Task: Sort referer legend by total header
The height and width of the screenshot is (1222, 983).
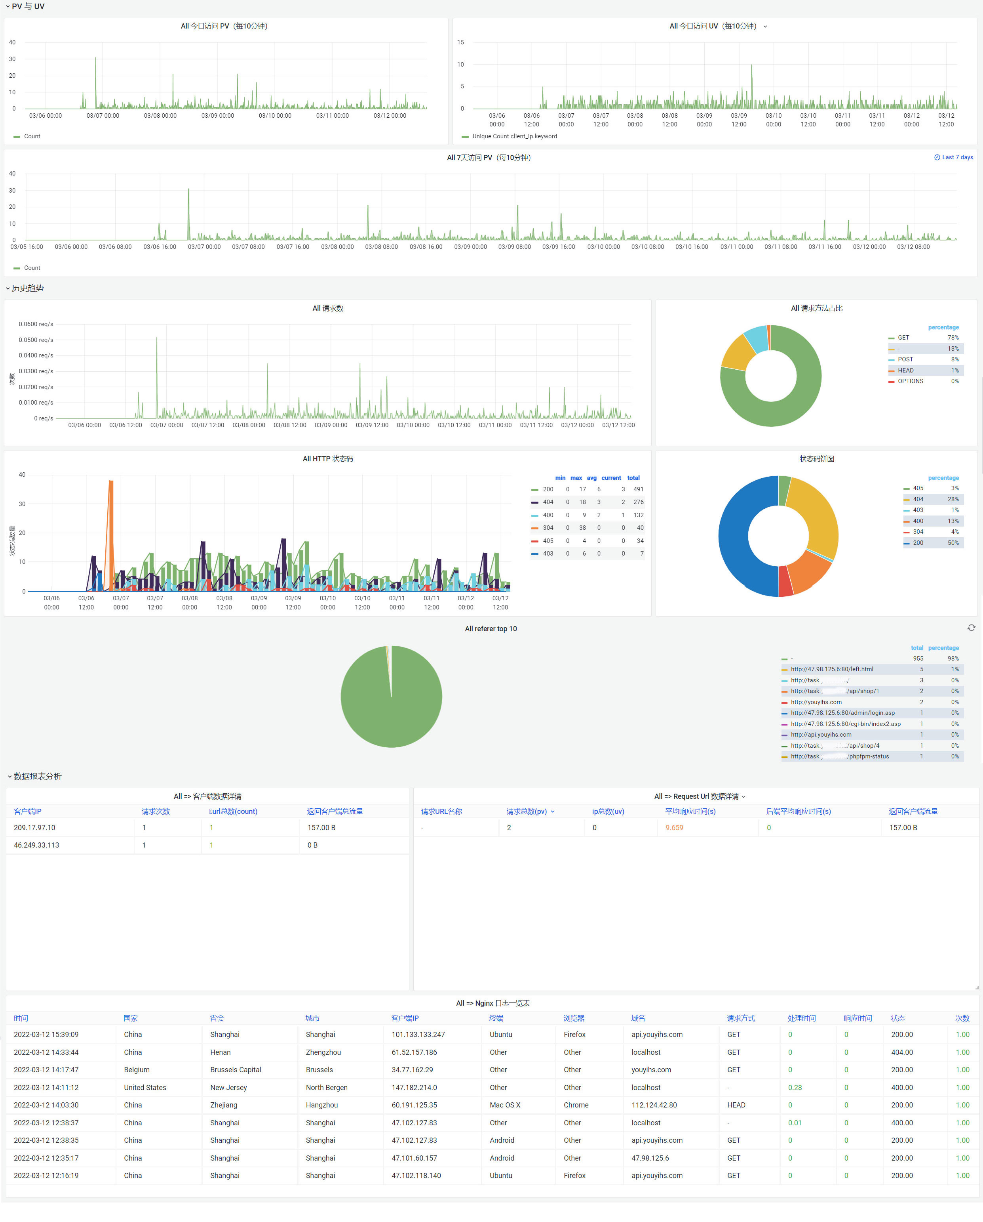Action: click(917, 648)
